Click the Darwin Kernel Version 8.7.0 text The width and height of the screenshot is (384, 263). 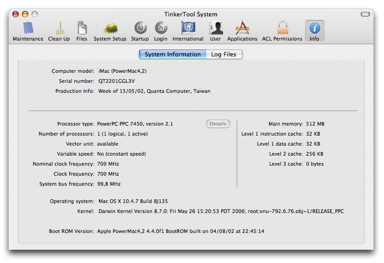click(x=221, y=211)
